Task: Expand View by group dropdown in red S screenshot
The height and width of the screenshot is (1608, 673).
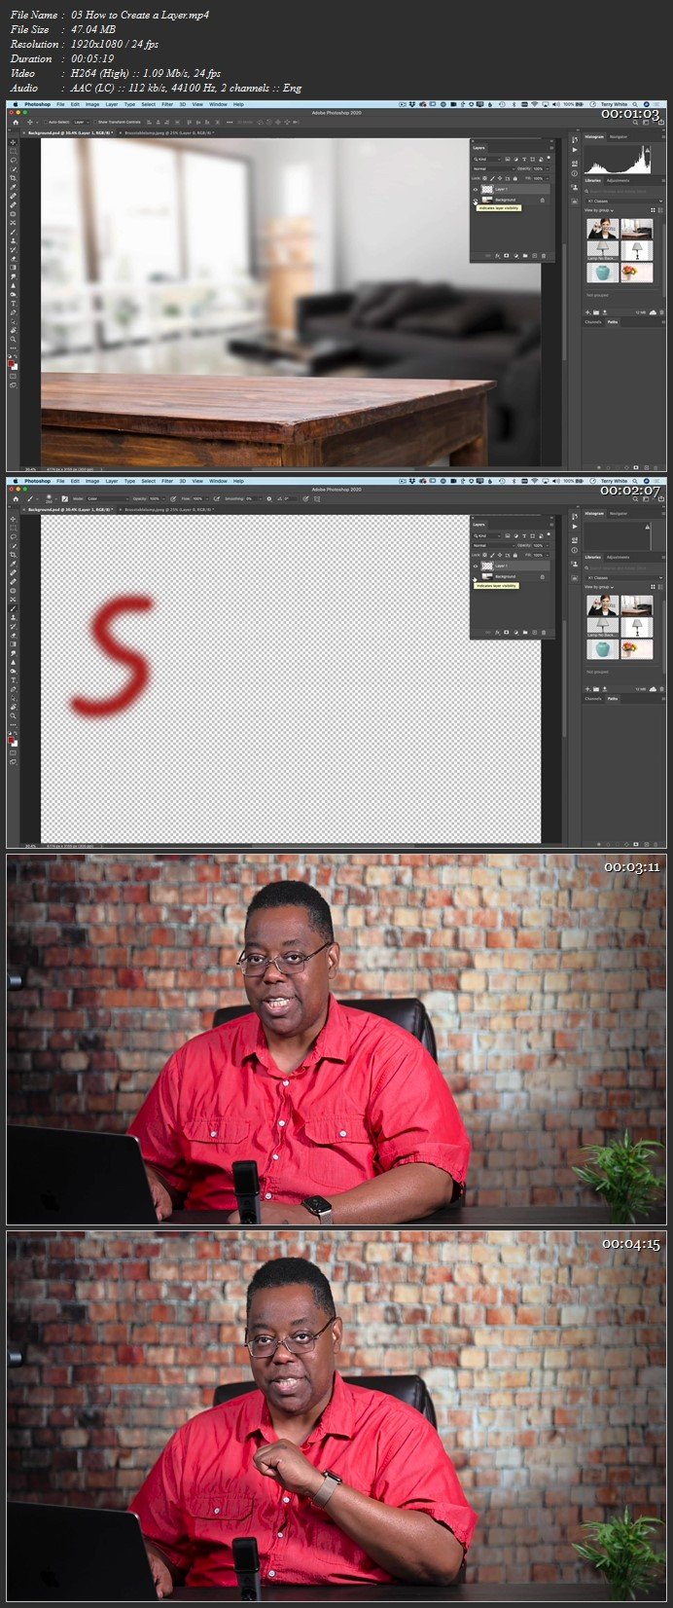Action: pos(599,587)
